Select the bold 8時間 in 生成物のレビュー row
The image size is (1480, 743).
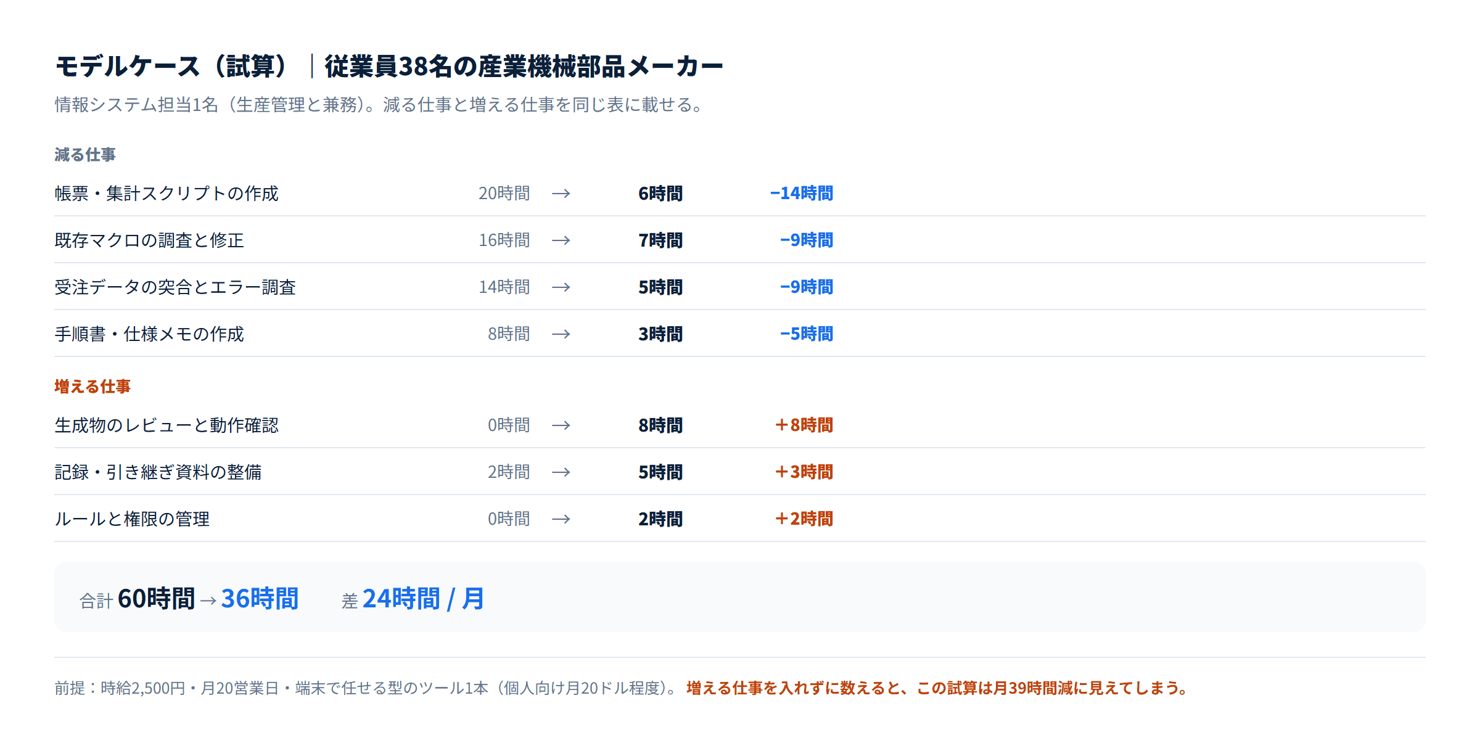click(660, 425)
